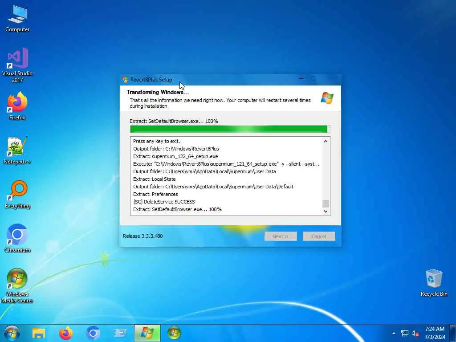Click the muted volume tray icon
The image size is (456, 342).
(415, 333)
